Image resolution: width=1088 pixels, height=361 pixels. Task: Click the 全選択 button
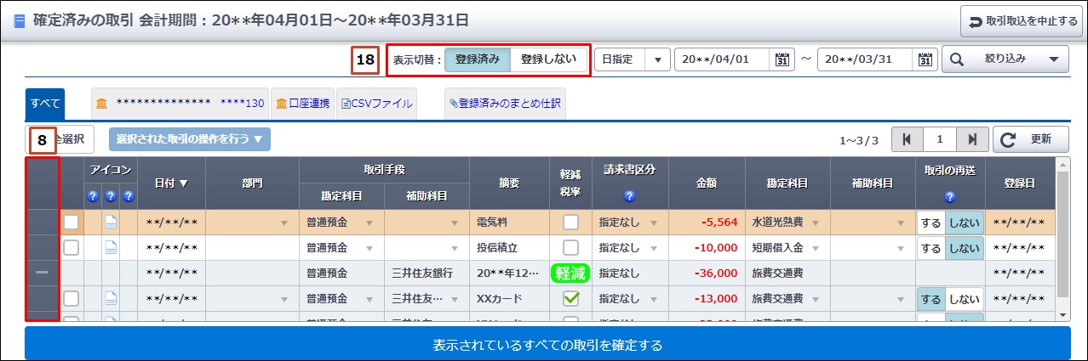60,138
